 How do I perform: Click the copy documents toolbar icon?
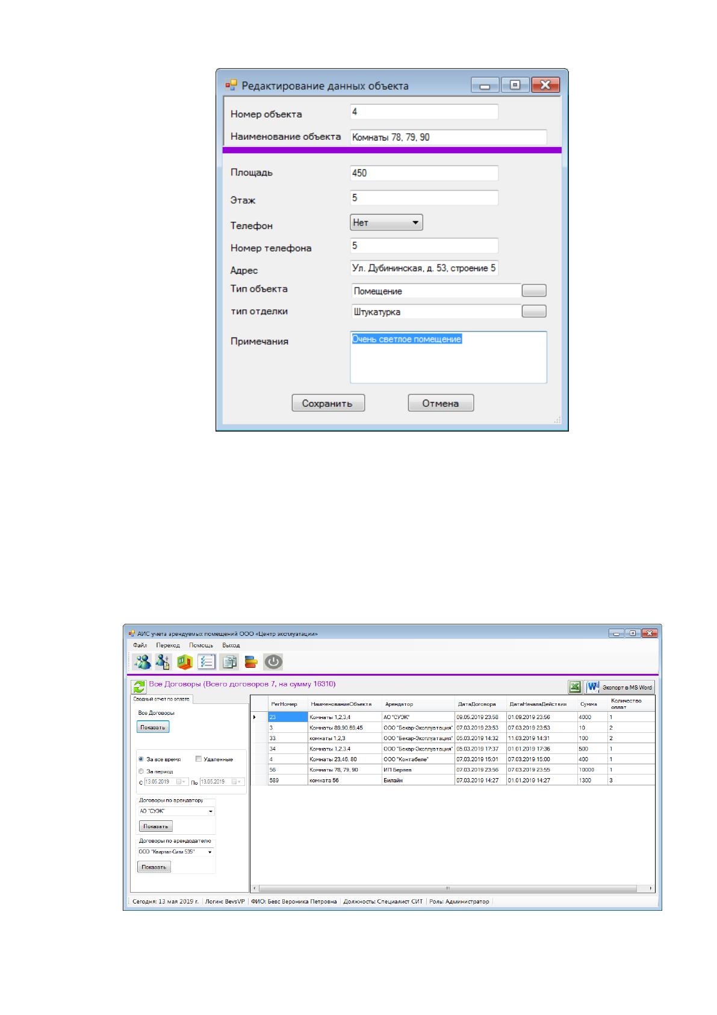coord(229,662)
